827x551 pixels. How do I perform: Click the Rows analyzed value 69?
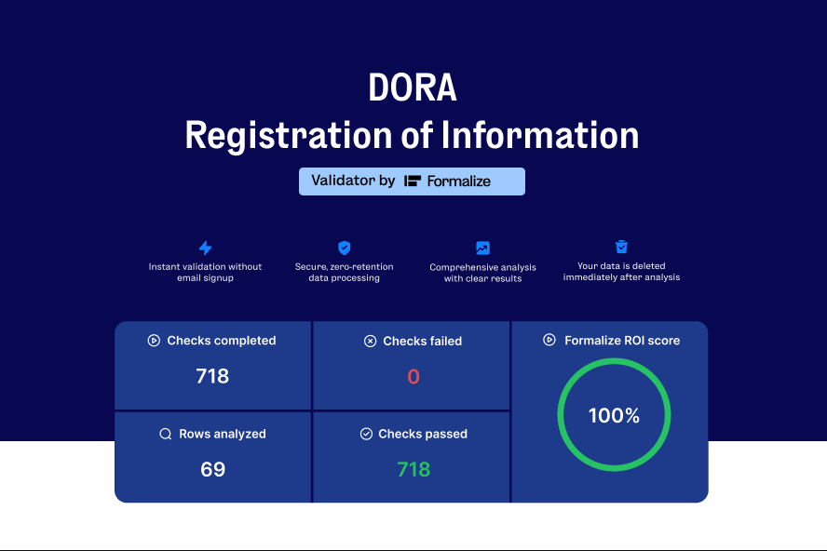pos(212,470)
